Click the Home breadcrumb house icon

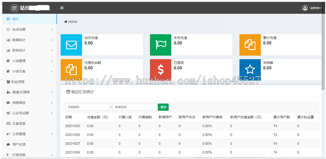click(x=66, y=22)
